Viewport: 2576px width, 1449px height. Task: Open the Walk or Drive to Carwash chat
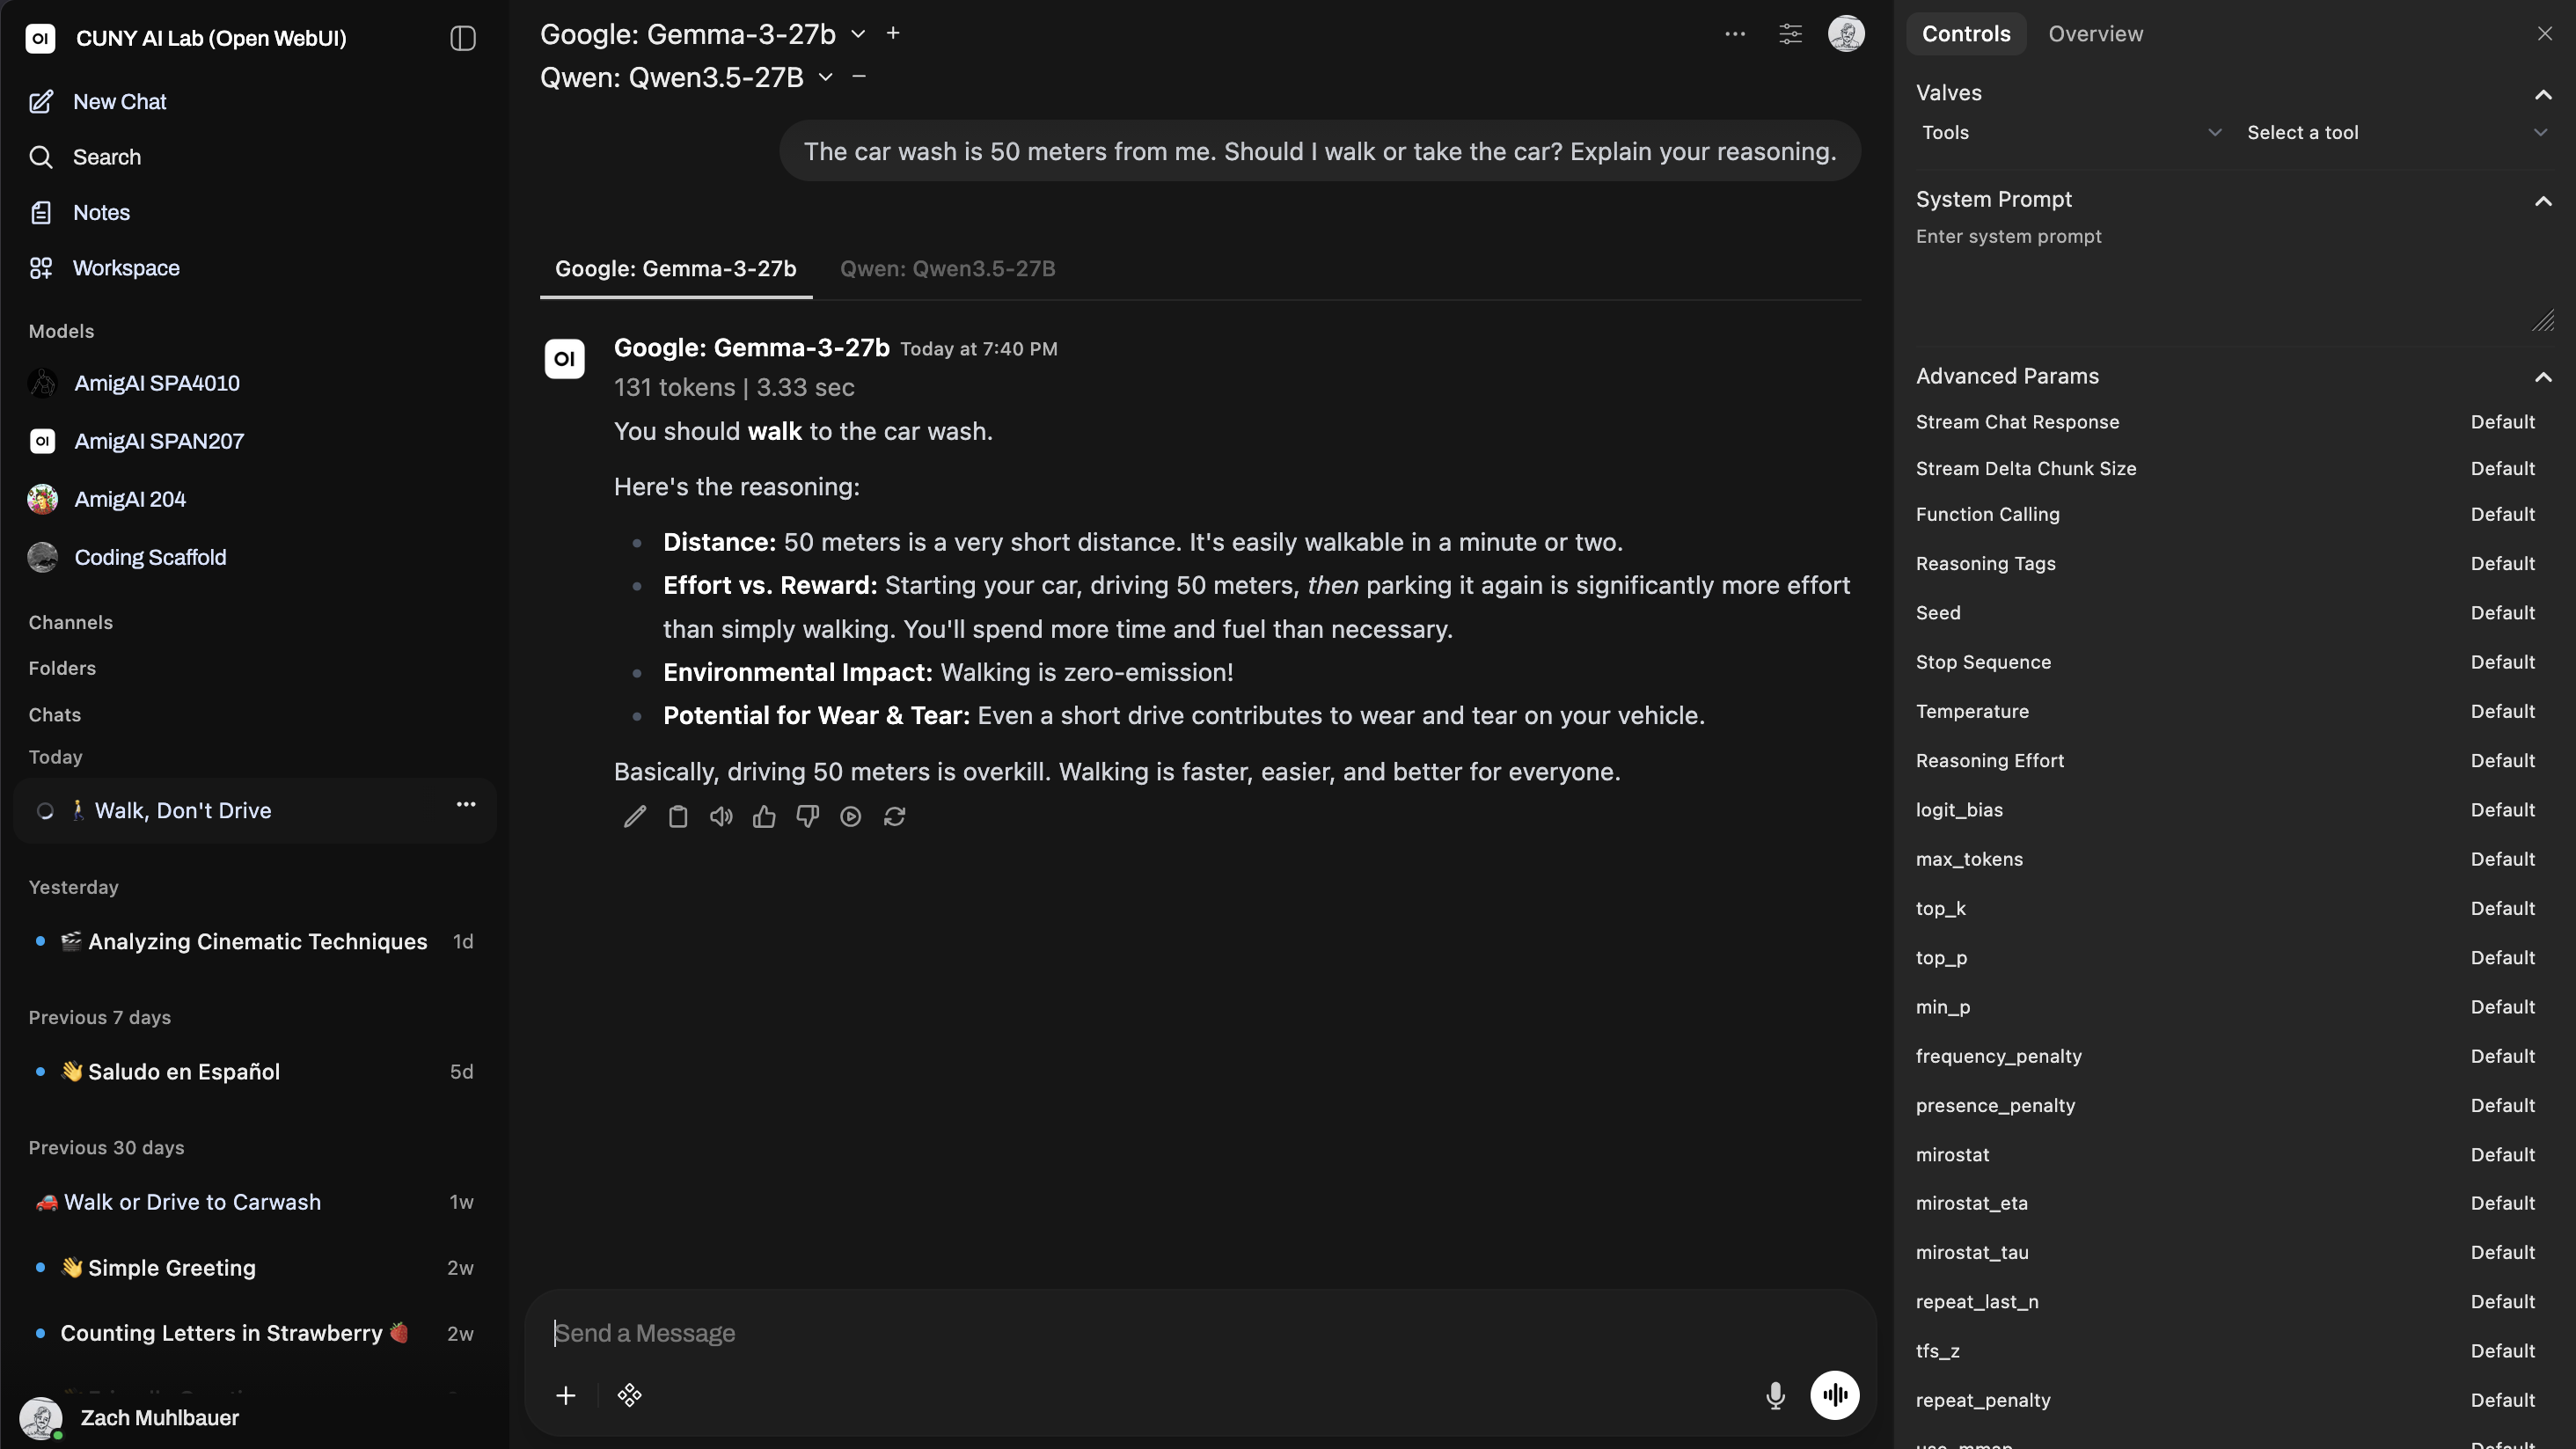(x=255, y=1202)
